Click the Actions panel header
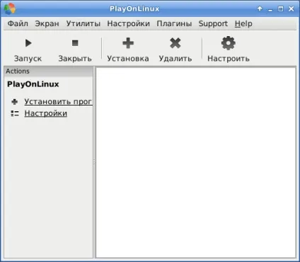 (x=48, y=72)
